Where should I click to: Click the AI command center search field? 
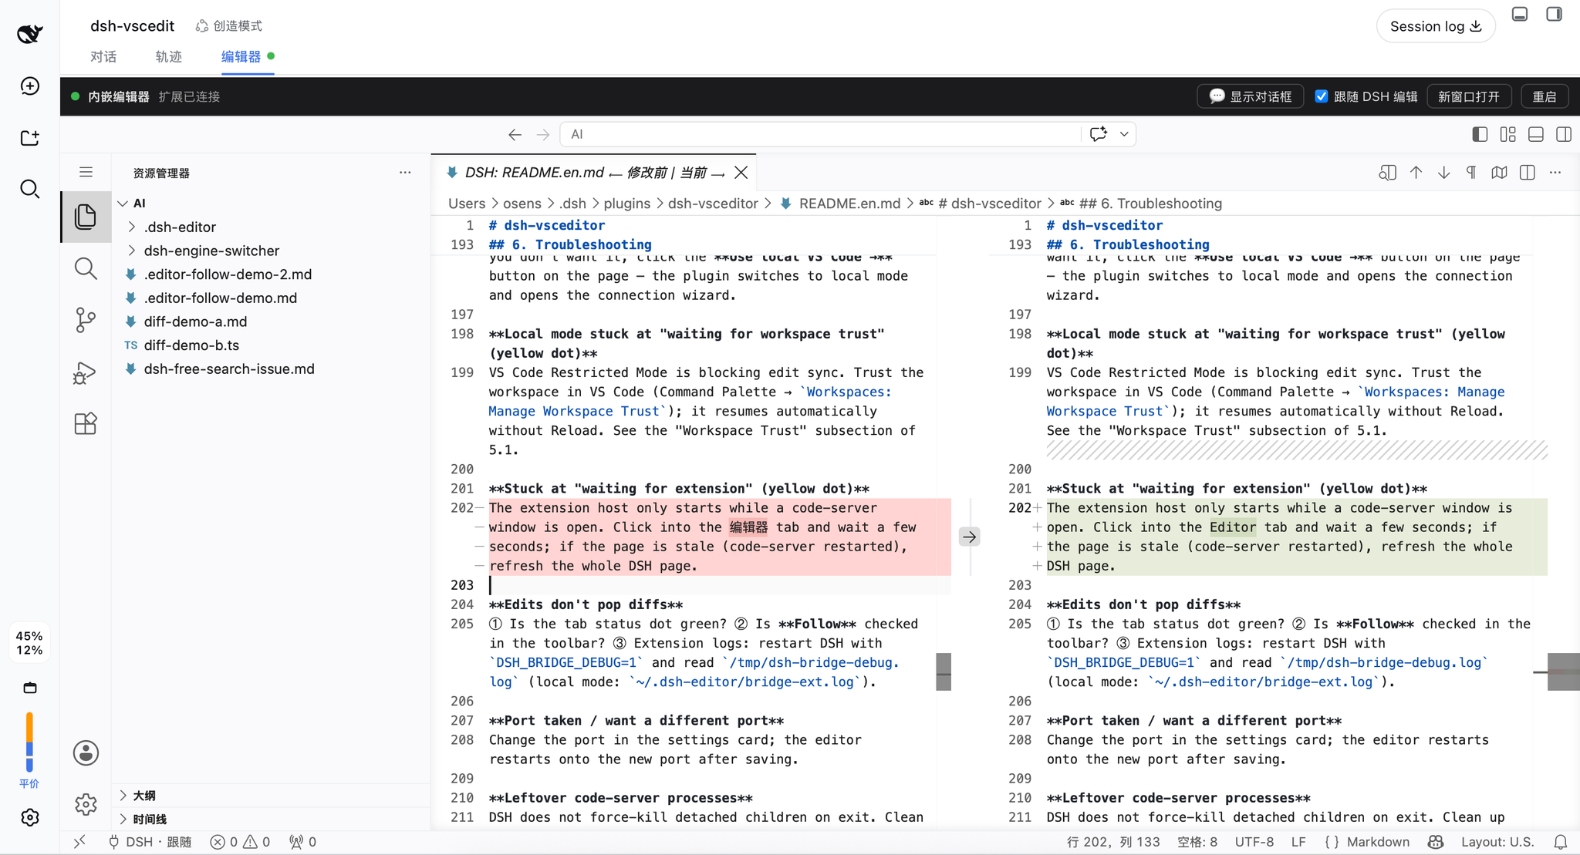(x=821, y=134)
